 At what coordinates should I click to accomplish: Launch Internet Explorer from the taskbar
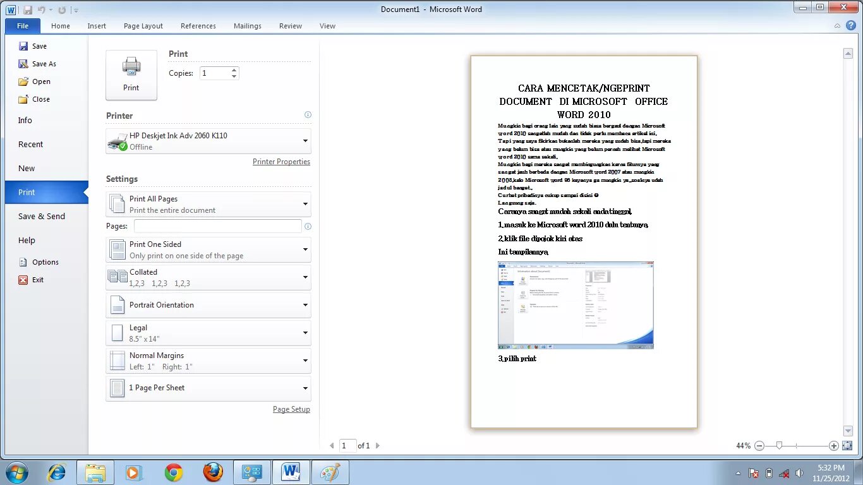[57, 472]
